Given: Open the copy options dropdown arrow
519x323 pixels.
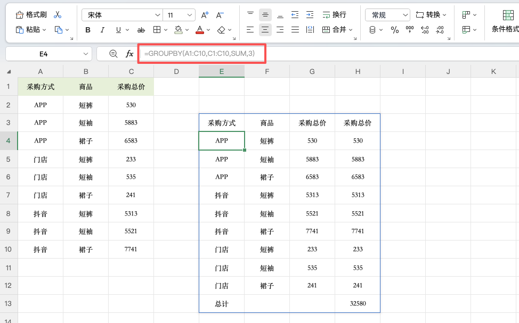Looking at the screenshot, I should pos(67,30).
